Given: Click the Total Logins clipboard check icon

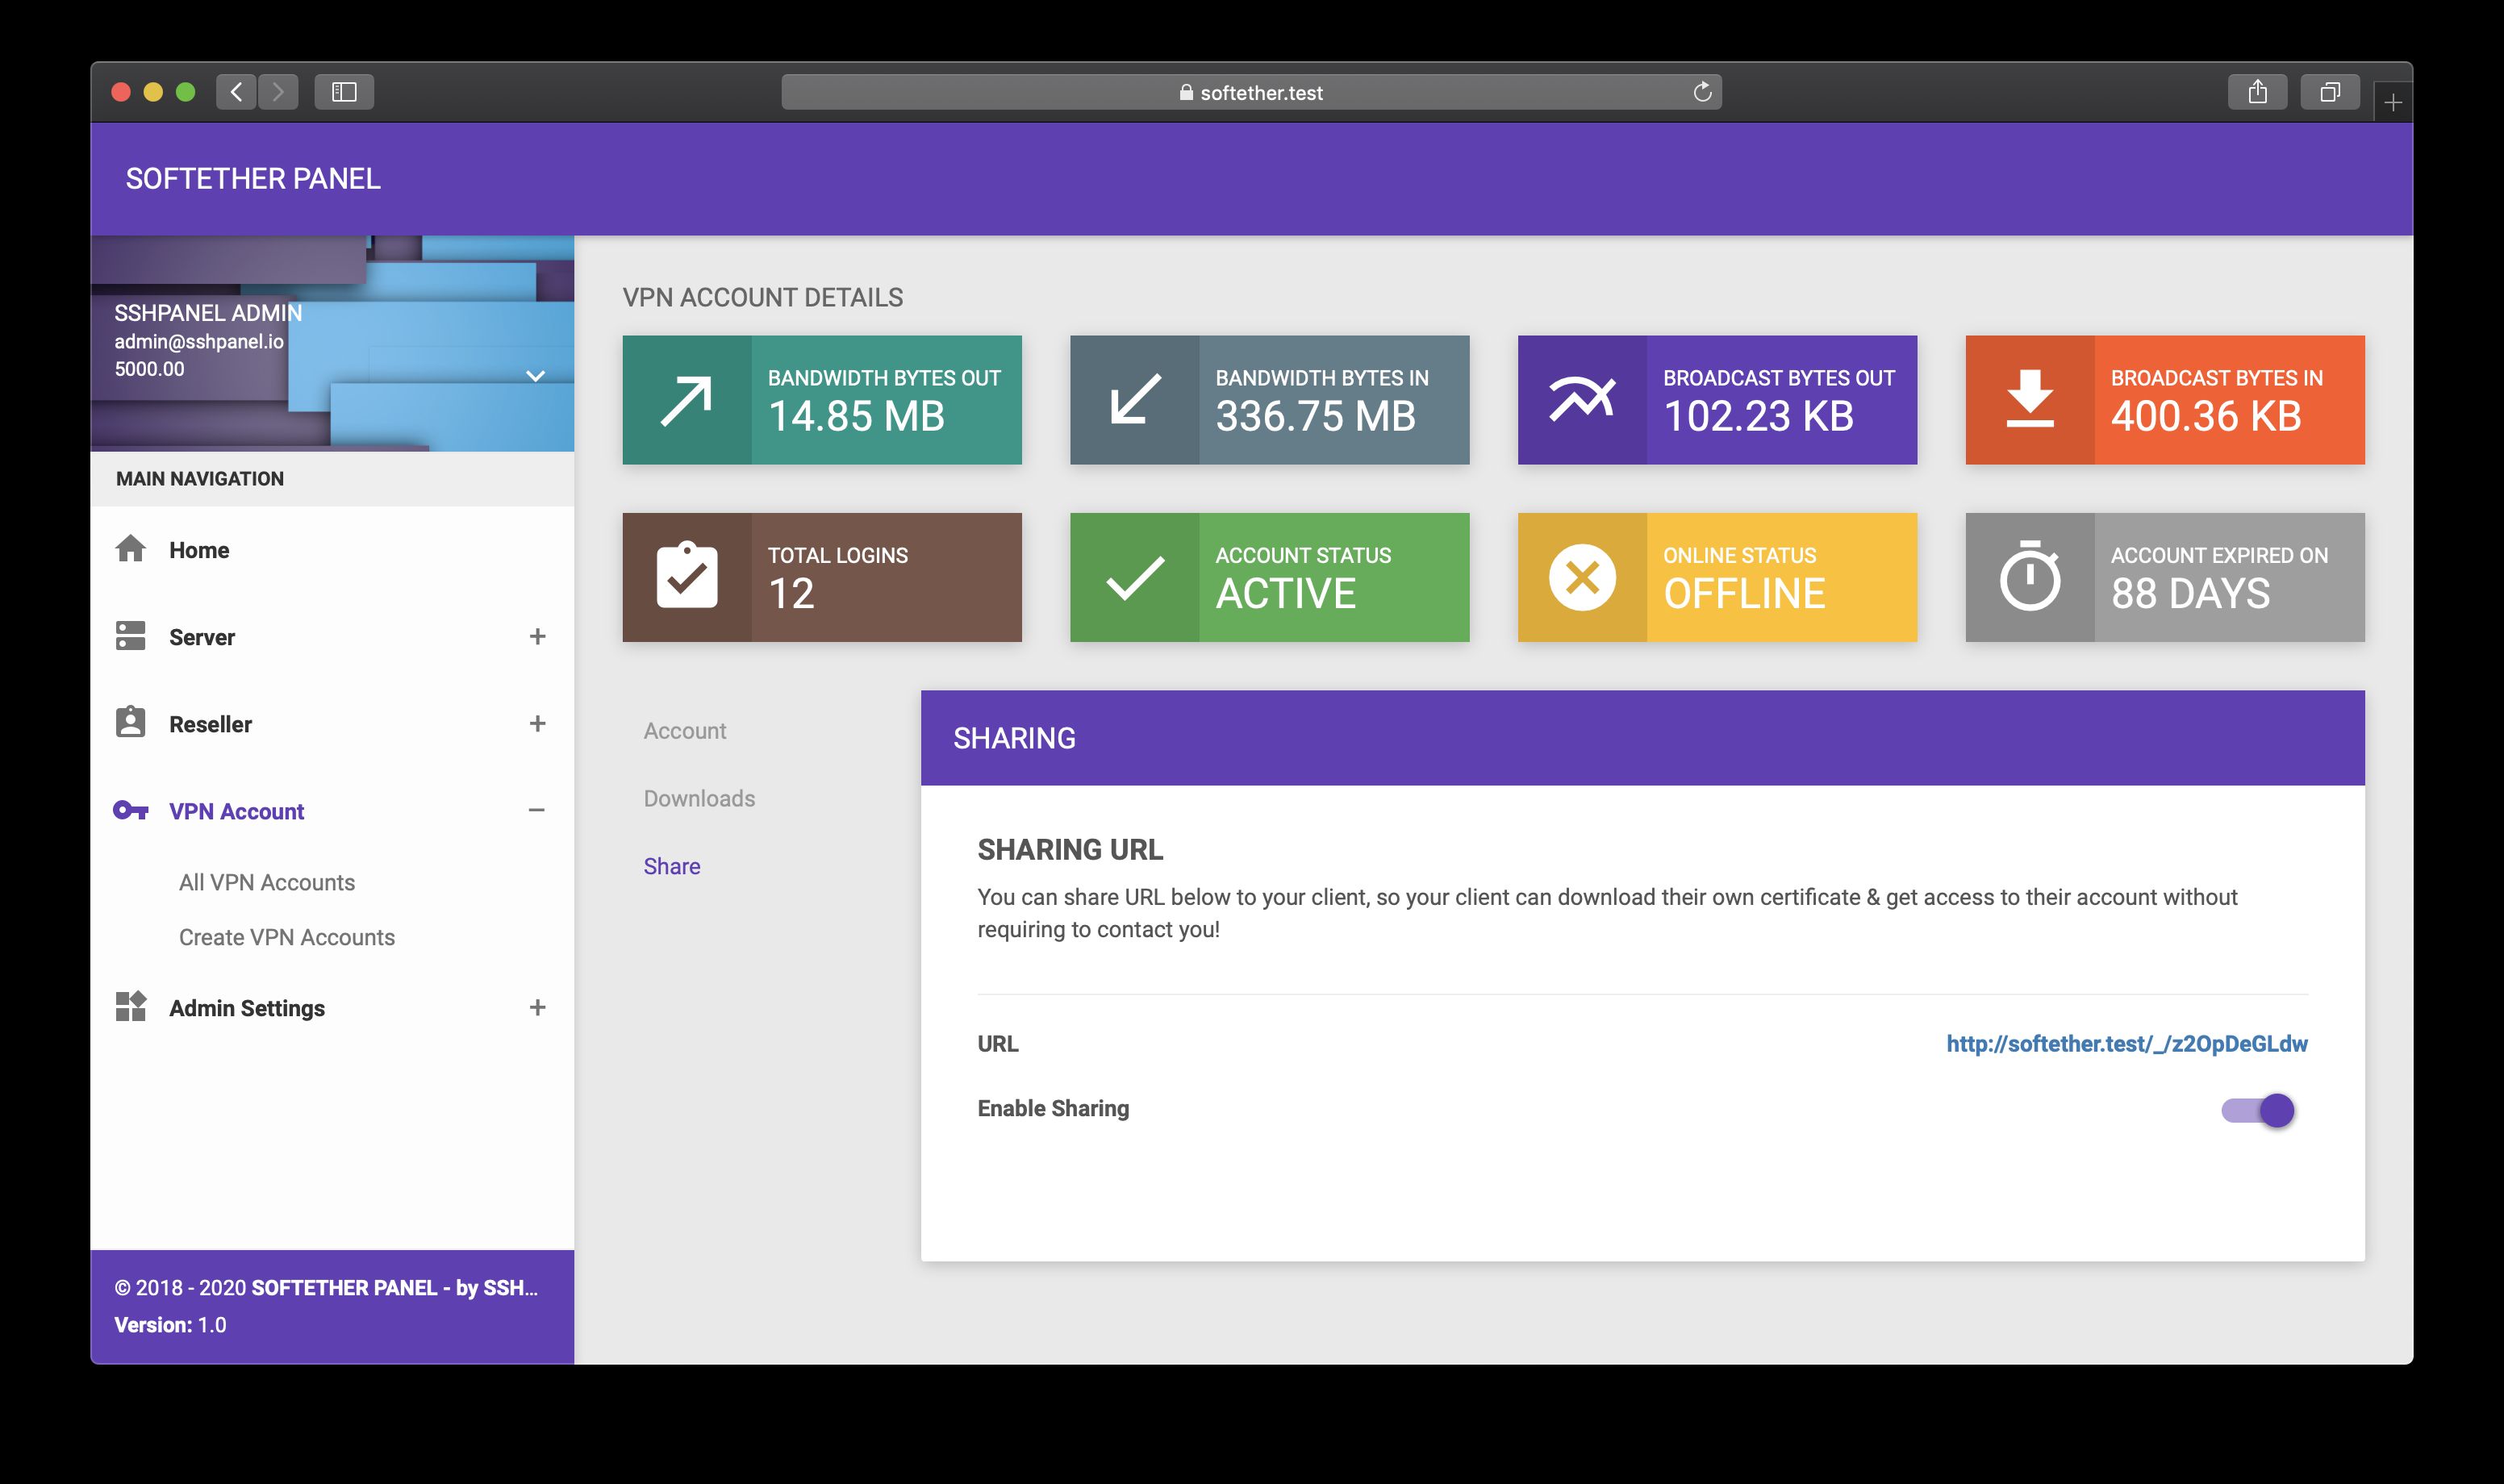Looking at the screenshot, I should click(687, 575).
